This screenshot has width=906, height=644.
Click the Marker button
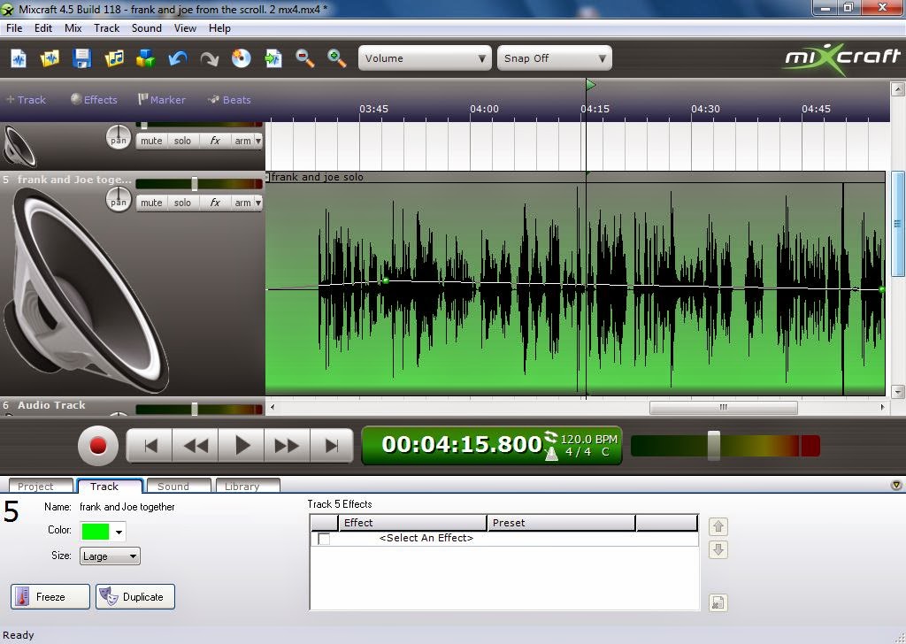(162, 100)
